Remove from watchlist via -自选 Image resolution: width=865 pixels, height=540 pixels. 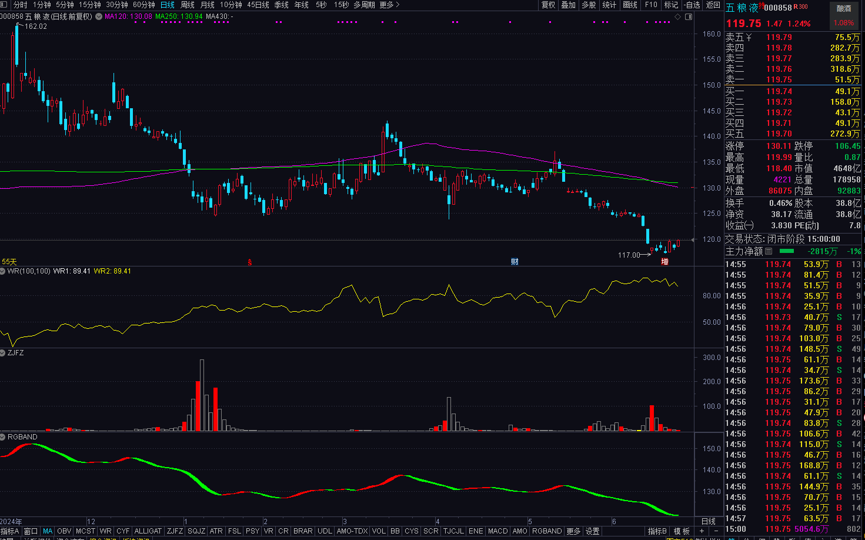[692, 5]
